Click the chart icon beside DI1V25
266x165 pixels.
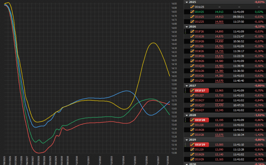click(x=192, y=12)
